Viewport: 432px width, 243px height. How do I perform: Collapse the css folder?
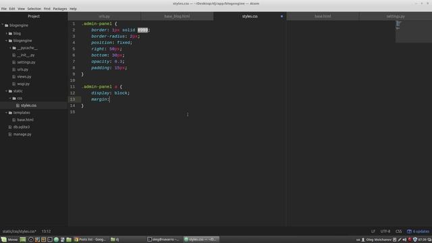[11, 99]
